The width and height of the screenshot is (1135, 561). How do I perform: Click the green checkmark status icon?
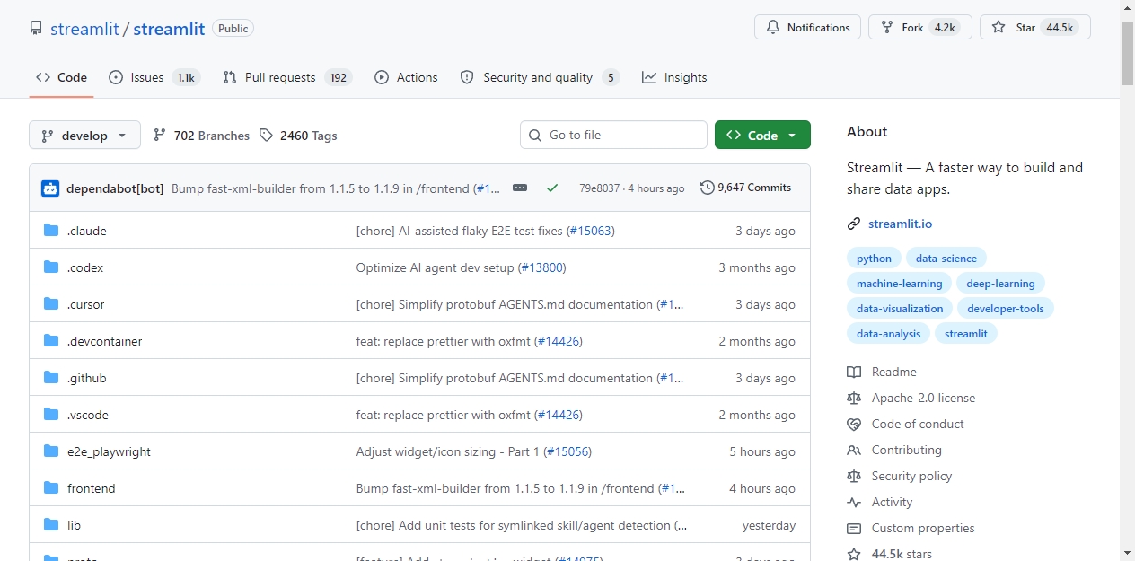pos(552,188)
